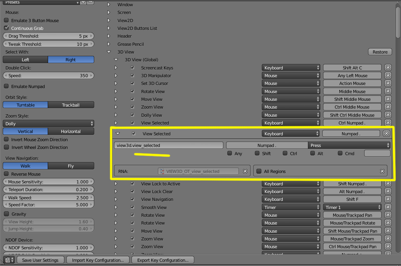
Task: Select Fly view navigation
Action: [x=71, y=166]
